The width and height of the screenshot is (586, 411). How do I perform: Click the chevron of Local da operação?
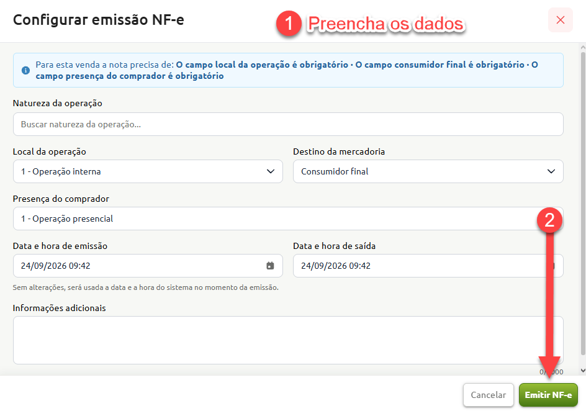pos(271,171)
